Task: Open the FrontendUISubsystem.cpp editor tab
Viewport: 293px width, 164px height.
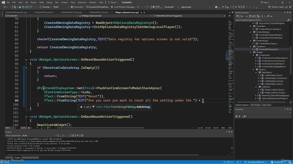Action: click(16, 12)
